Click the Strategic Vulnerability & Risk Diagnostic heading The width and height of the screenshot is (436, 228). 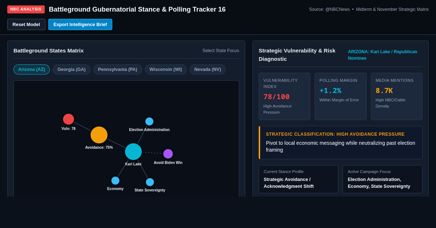coord(297,55)
